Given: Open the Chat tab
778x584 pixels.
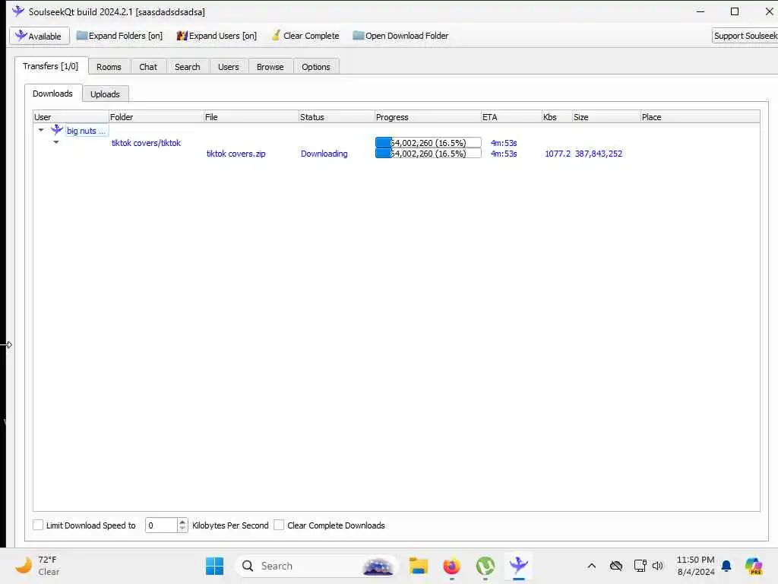Looking at the screenshot, I should point(148,67).
